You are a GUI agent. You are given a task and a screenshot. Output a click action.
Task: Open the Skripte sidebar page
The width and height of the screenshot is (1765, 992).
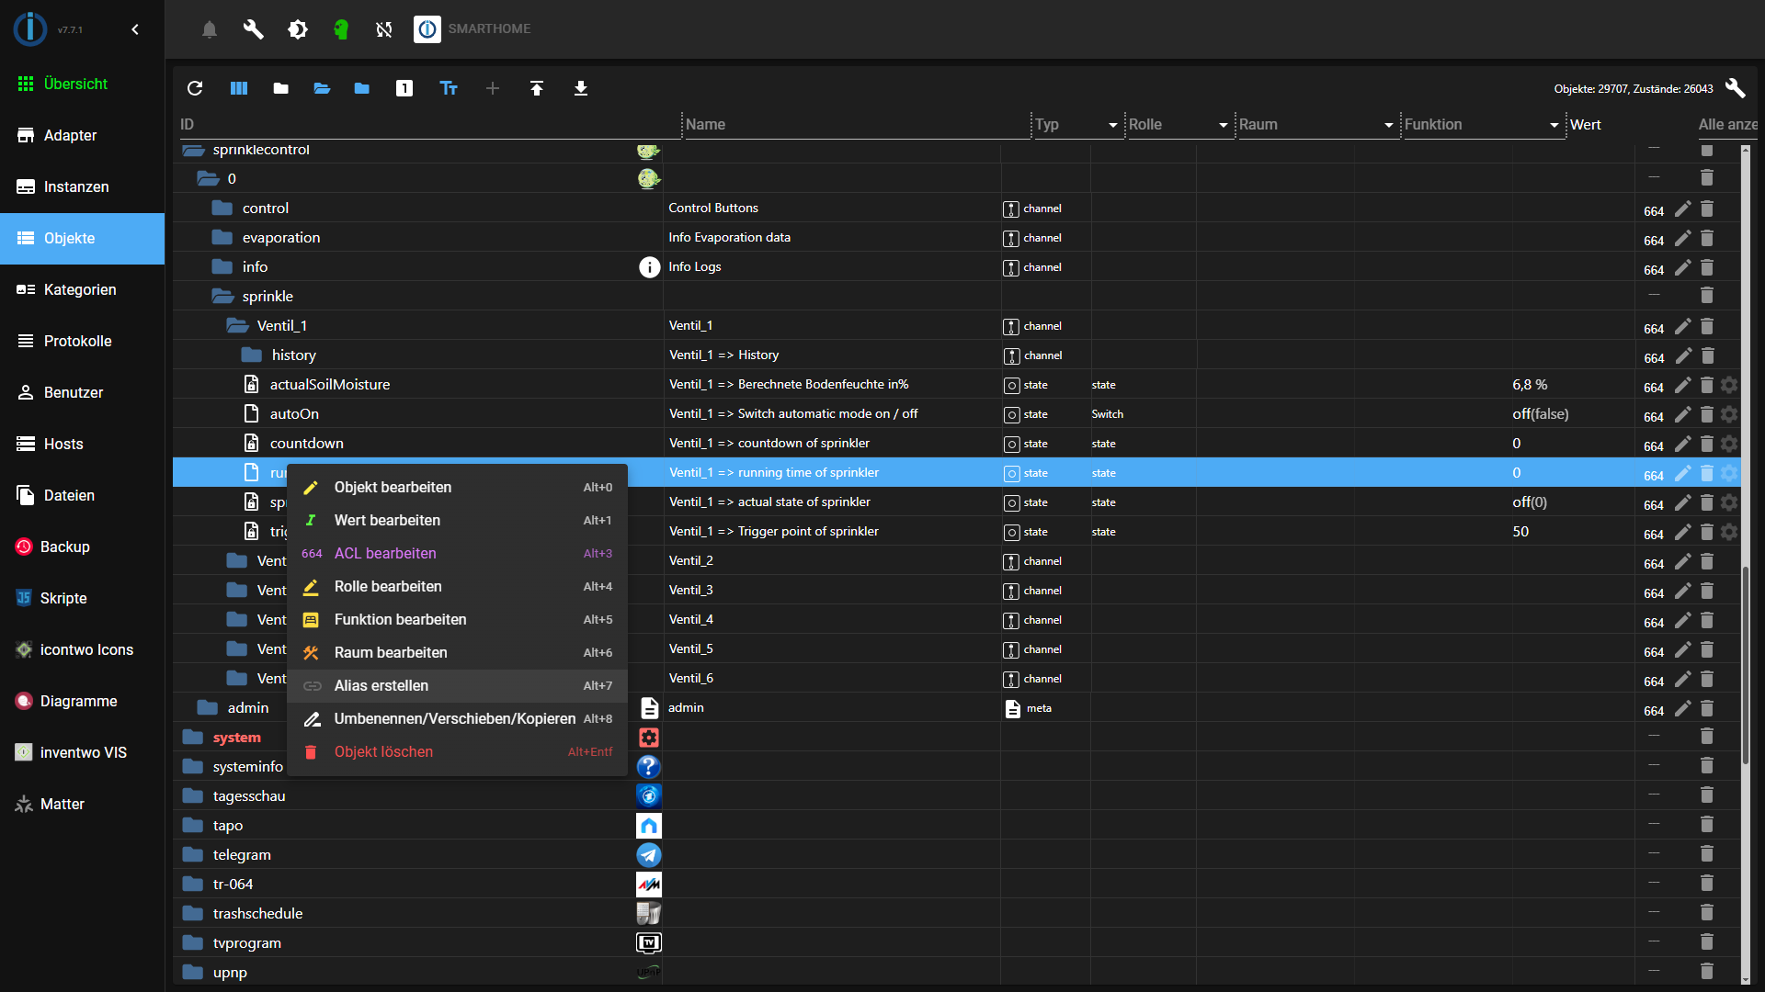pyautogui.click(x=63, y=598)
